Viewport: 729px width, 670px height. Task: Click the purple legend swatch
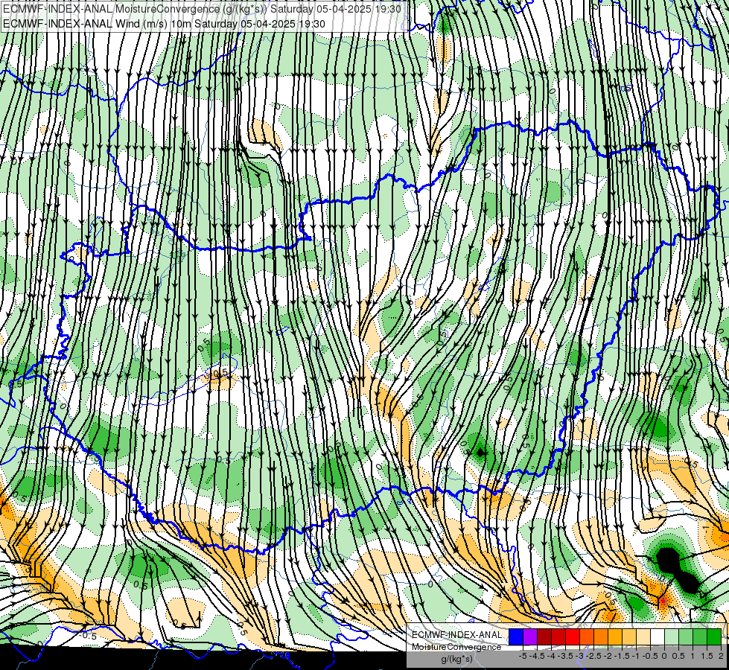[x=530, y=637]
